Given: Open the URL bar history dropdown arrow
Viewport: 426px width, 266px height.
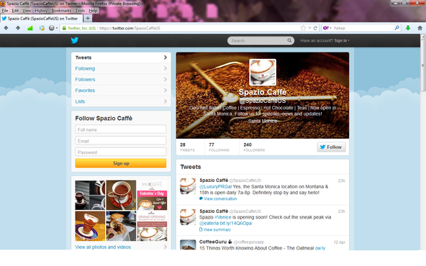Looking at the screenshot, I should pyautogui.click(x=309, y=28).
